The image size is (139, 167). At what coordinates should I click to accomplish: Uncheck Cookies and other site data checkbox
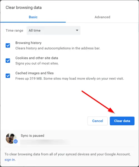click(8, 61)
